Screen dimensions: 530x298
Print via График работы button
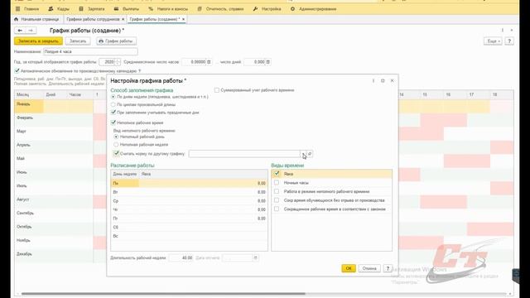click(116, 41)
